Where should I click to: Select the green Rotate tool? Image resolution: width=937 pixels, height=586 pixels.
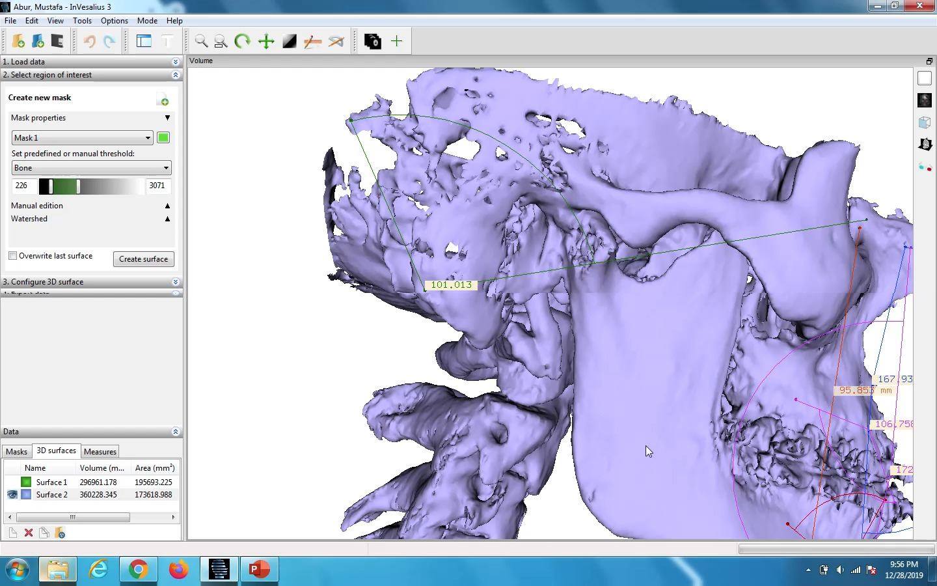[x=243, y=42]
